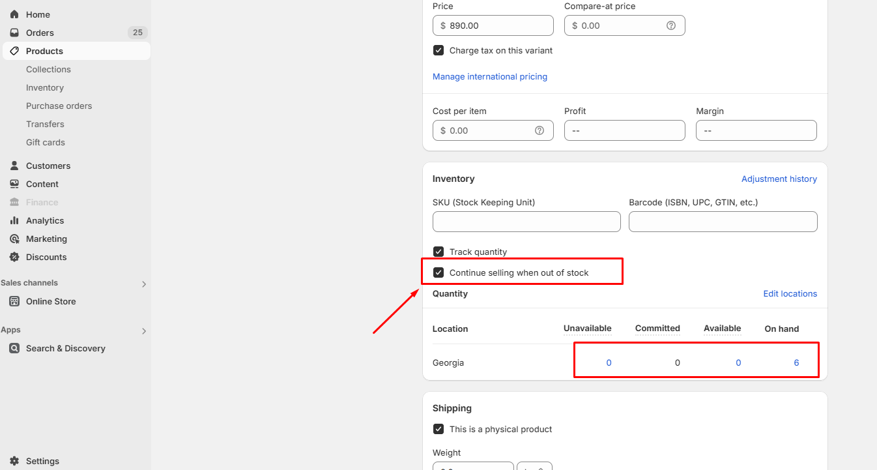Open Analytics bar chart icon
Image resolution: width=877 pixels, height=470 pixels.
tap(14, 220)
